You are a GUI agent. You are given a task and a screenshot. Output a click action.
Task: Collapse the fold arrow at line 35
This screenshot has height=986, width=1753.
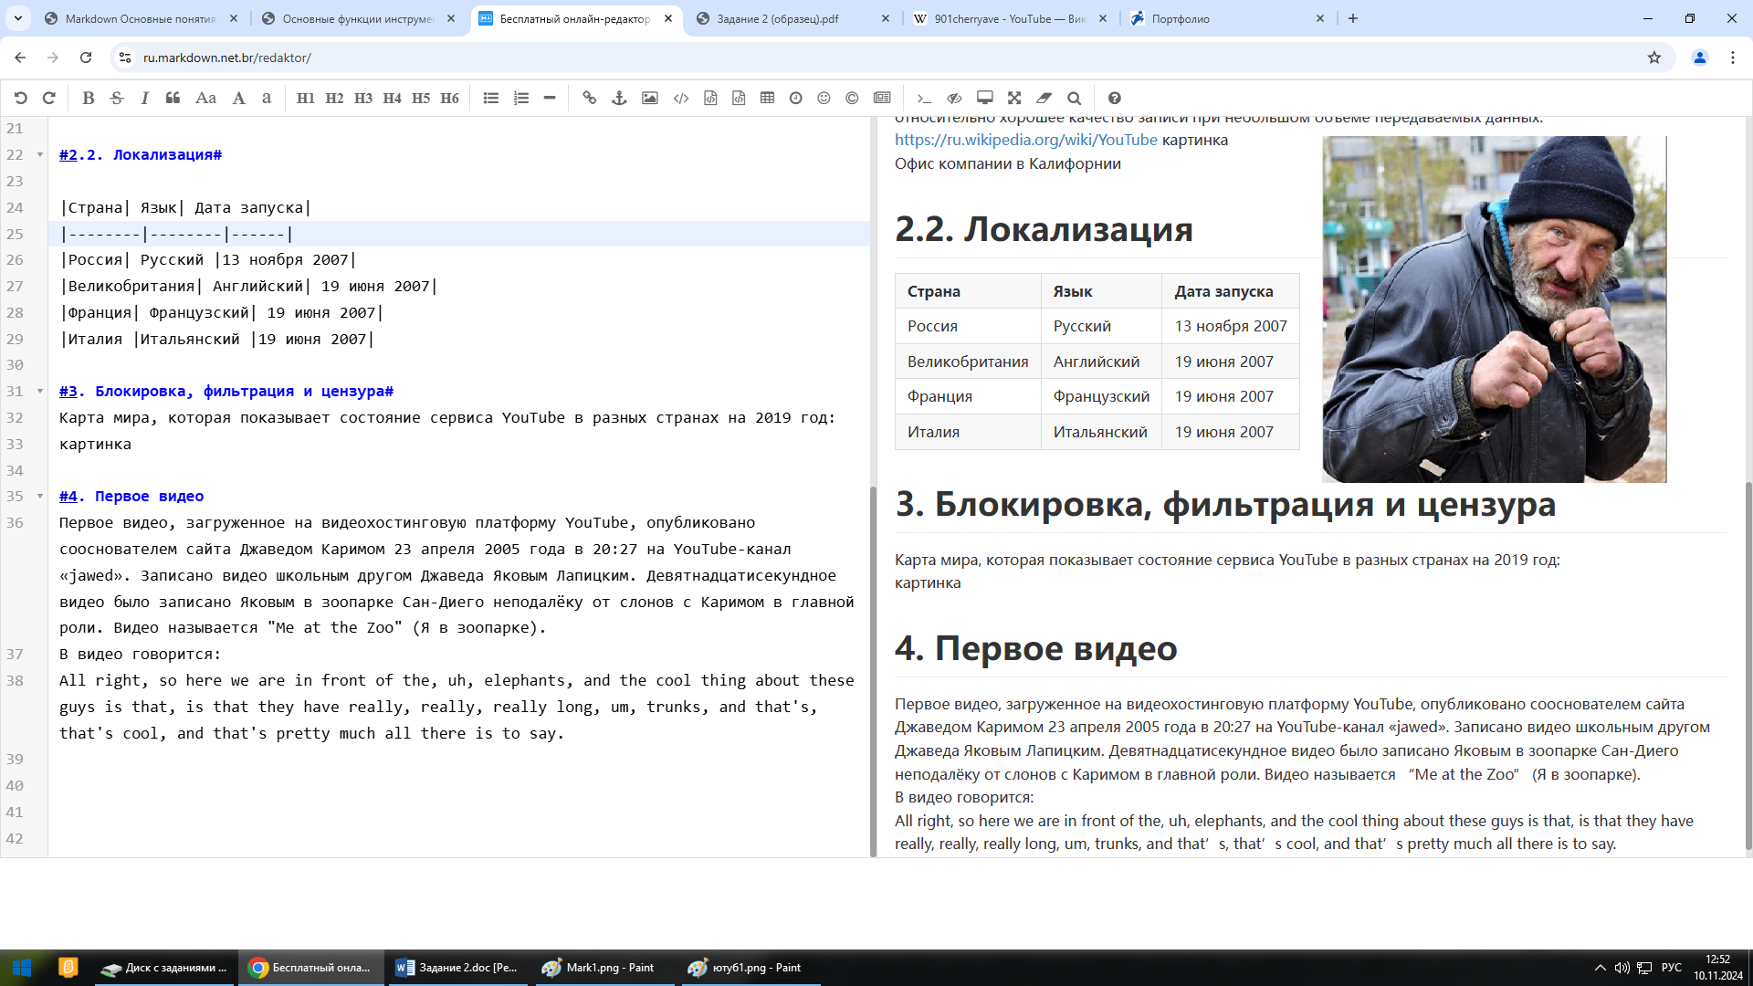point(40,496)
